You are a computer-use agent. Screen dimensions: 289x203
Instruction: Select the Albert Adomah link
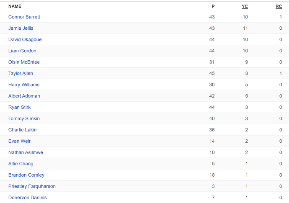point(24,96)
